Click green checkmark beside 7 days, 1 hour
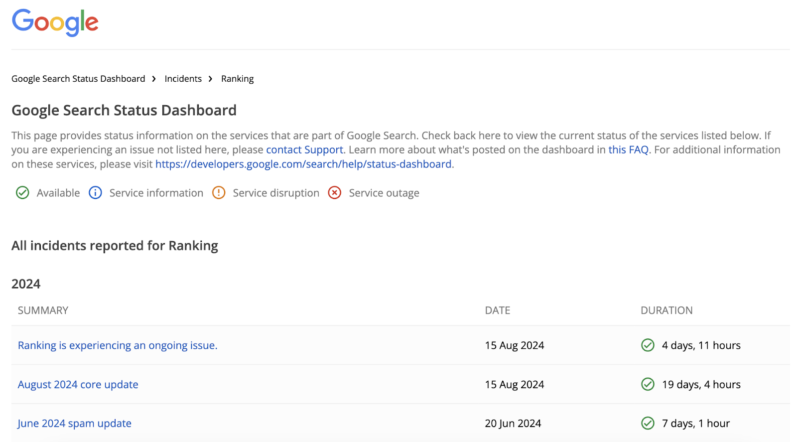Image resolution: width=797 pixels, height=442 pixels. coord(648,423)
